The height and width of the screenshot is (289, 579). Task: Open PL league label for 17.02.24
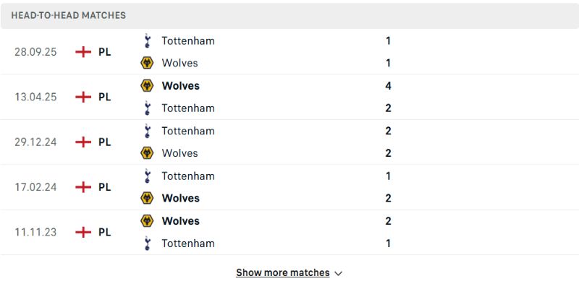point(105,187)
